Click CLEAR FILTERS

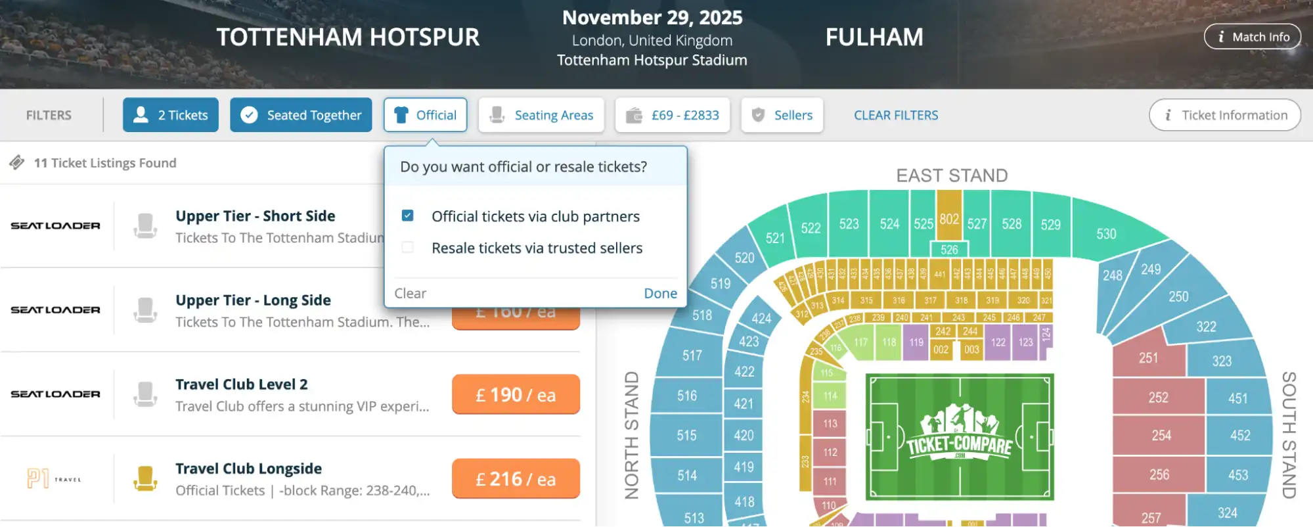coord(895,114)
